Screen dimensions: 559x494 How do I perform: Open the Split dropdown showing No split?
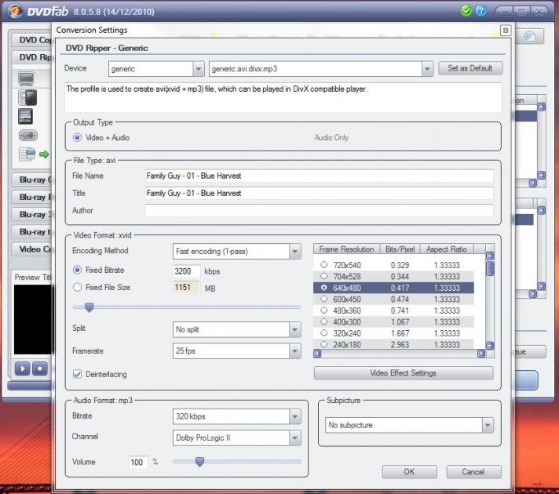pyautogui.click(x=237, y=330)
